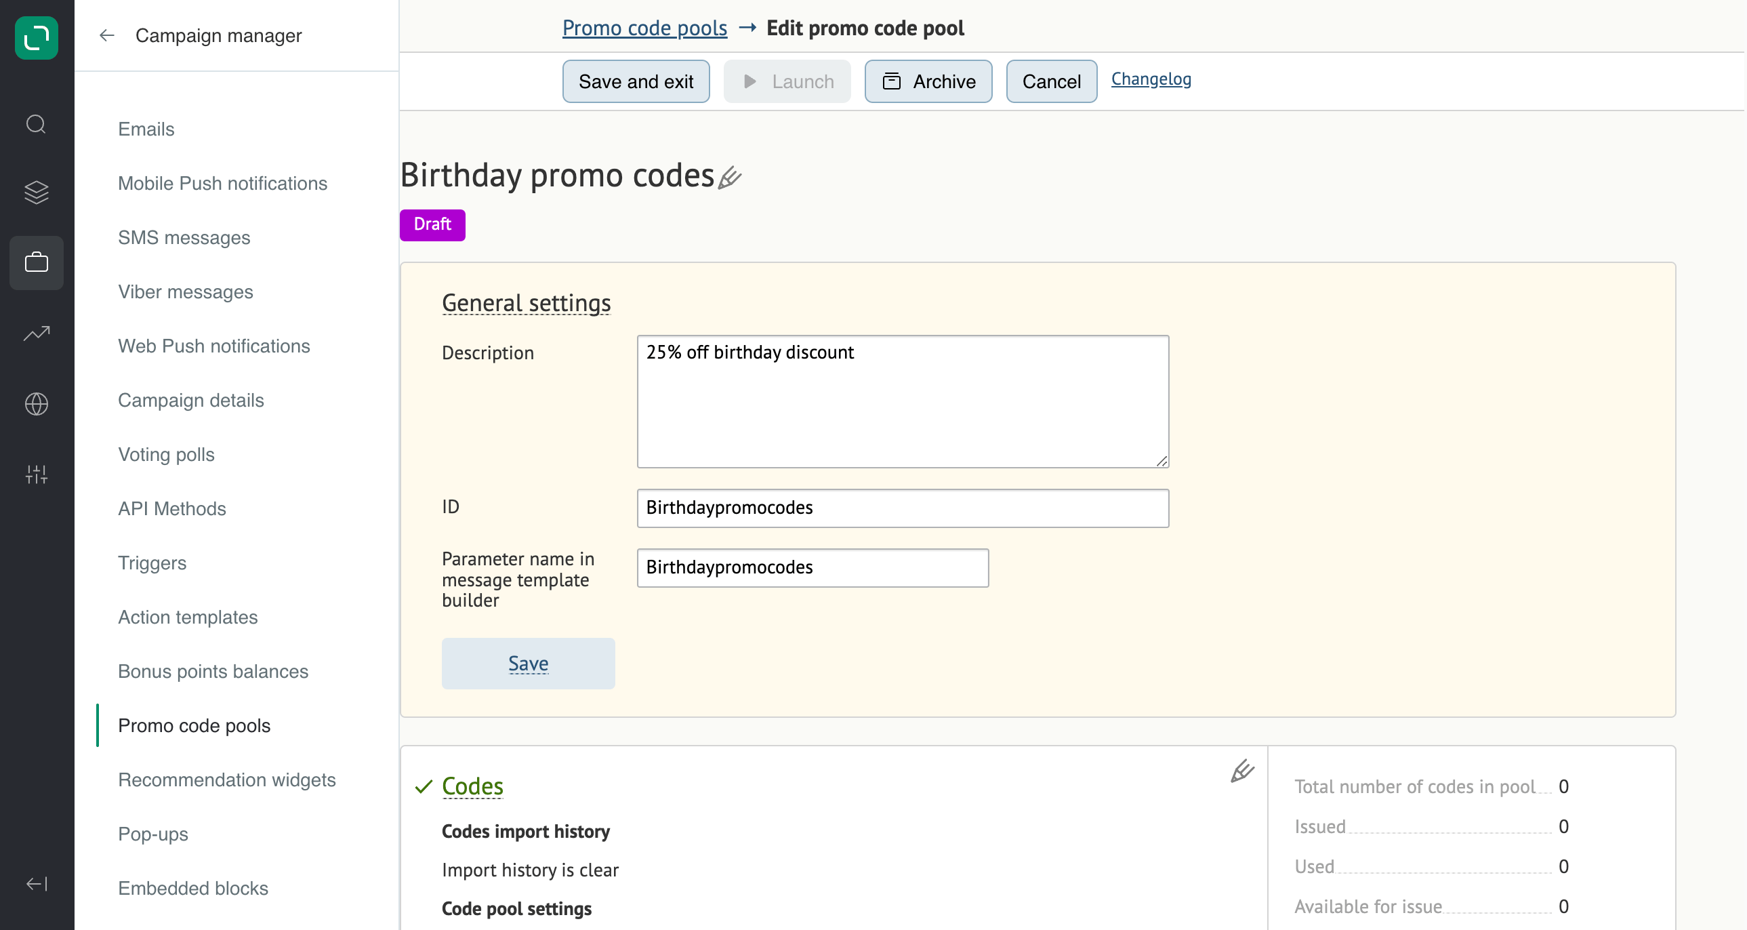Click the Launch play triangle icon

pyautogui.click(x=749, y=81)
